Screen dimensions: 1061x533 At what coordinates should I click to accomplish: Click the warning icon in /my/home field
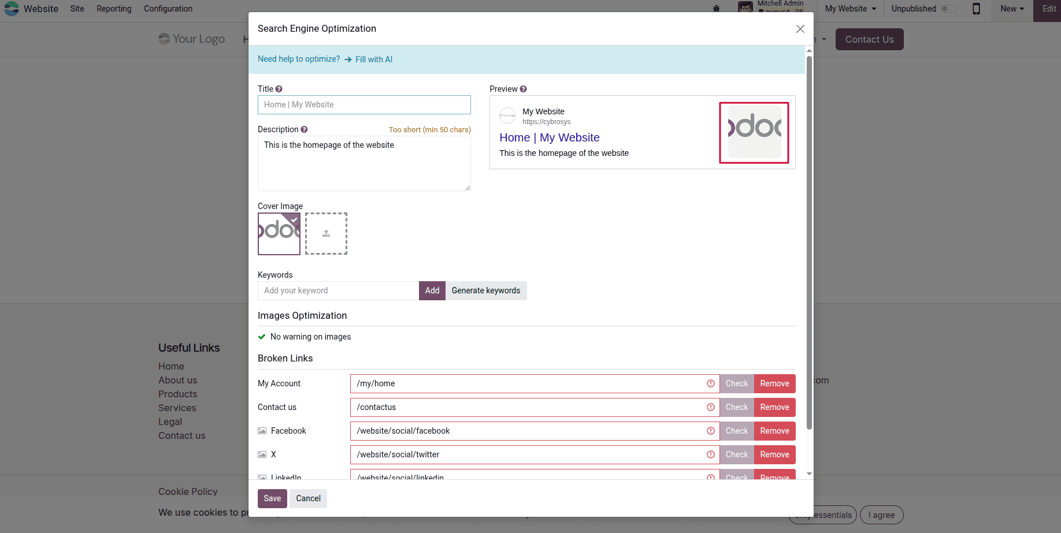point(710,383)
